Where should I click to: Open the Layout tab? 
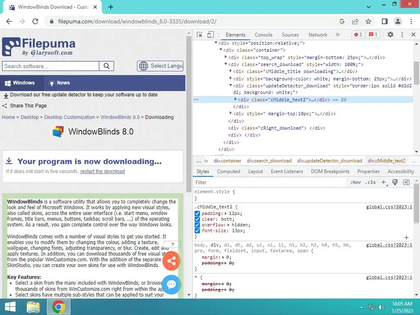[x=256, y=171]
